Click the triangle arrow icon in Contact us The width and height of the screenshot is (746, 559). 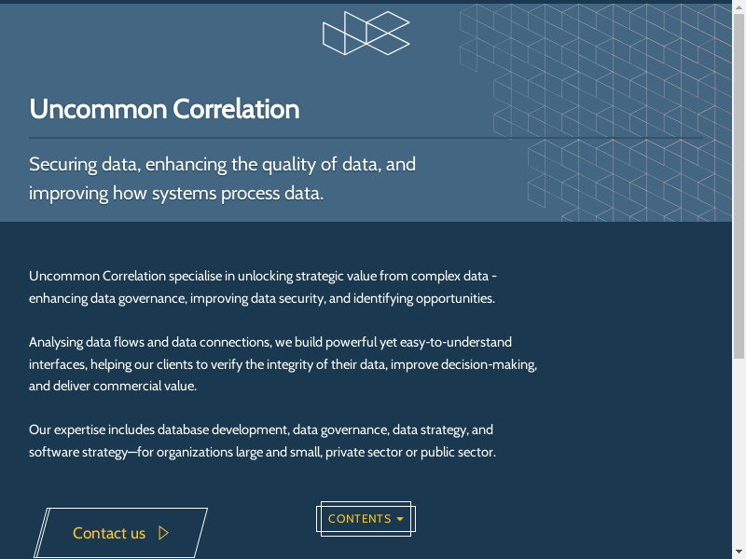pos(164,533)
